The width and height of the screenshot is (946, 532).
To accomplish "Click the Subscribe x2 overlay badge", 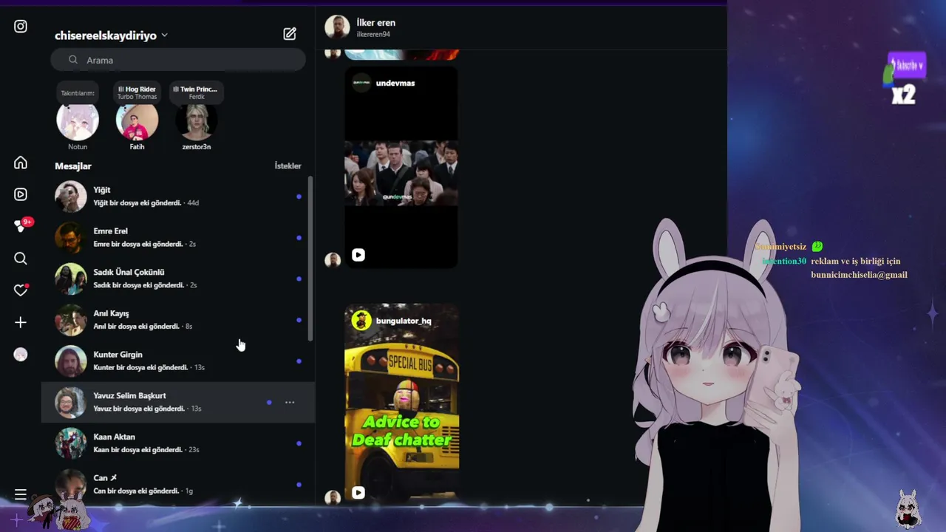I will click(x=905, y=79).
